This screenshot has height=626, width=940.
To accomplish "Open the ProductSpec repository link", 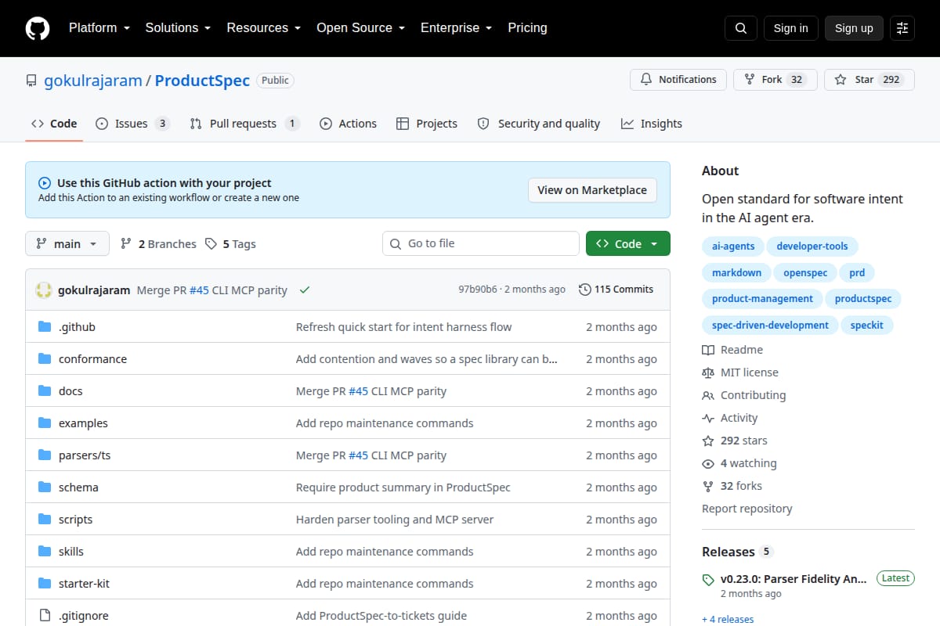I will click(x=202, y=81).
